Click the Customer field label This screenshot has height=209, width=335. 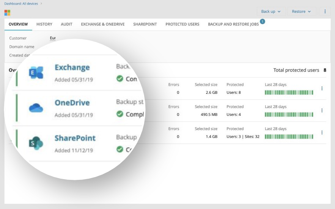pyautogui.click(x=18, y=38)
